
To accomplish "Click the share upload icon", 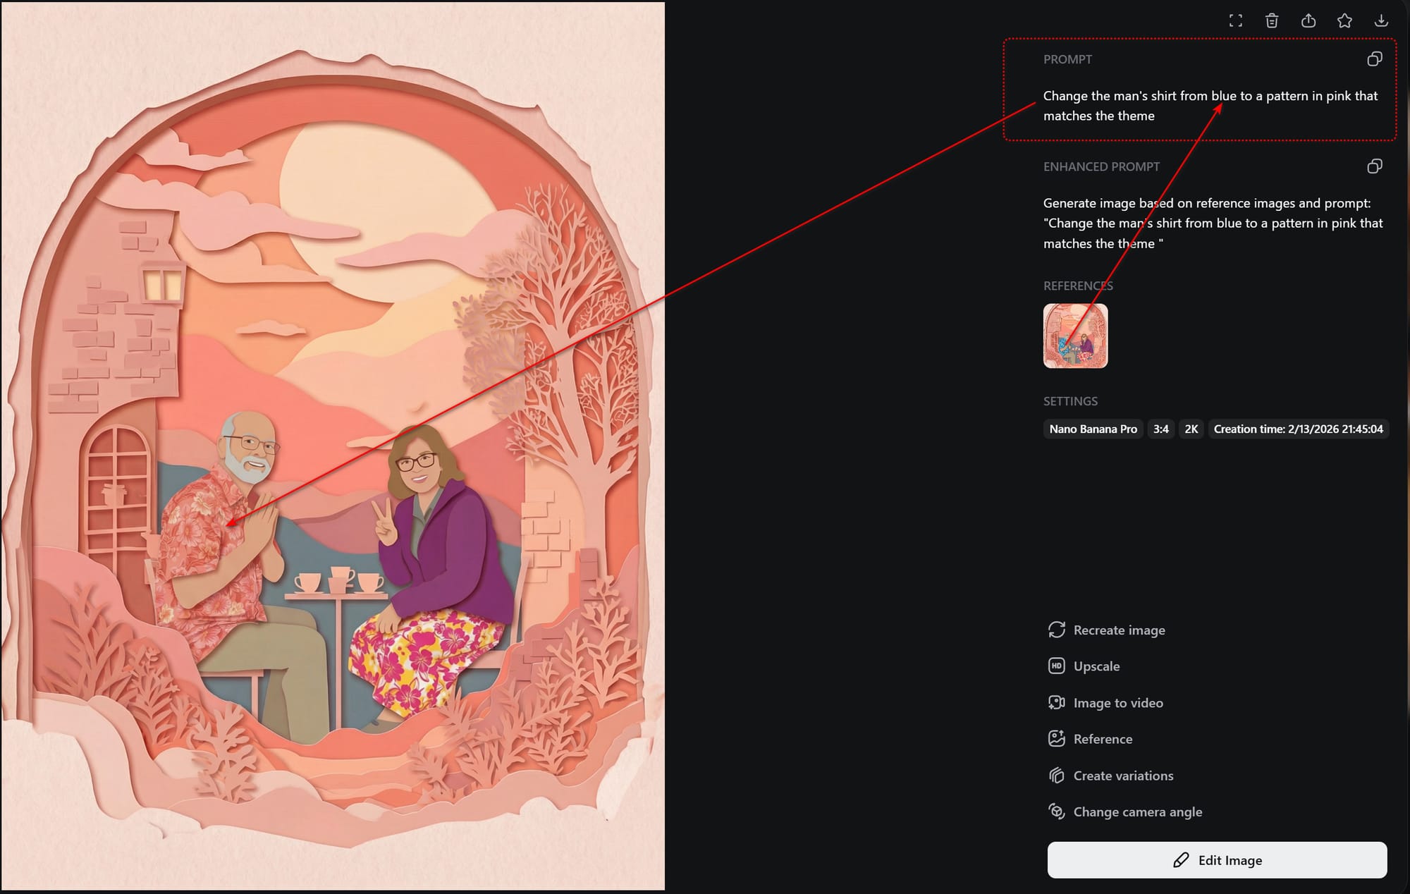I will pos(1308,20).
